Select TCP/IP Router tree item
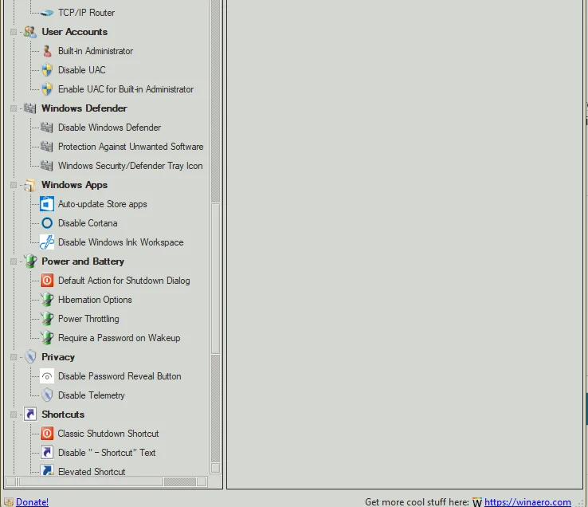The height and width of the screenshot is (507, 588). pos(86,13)
